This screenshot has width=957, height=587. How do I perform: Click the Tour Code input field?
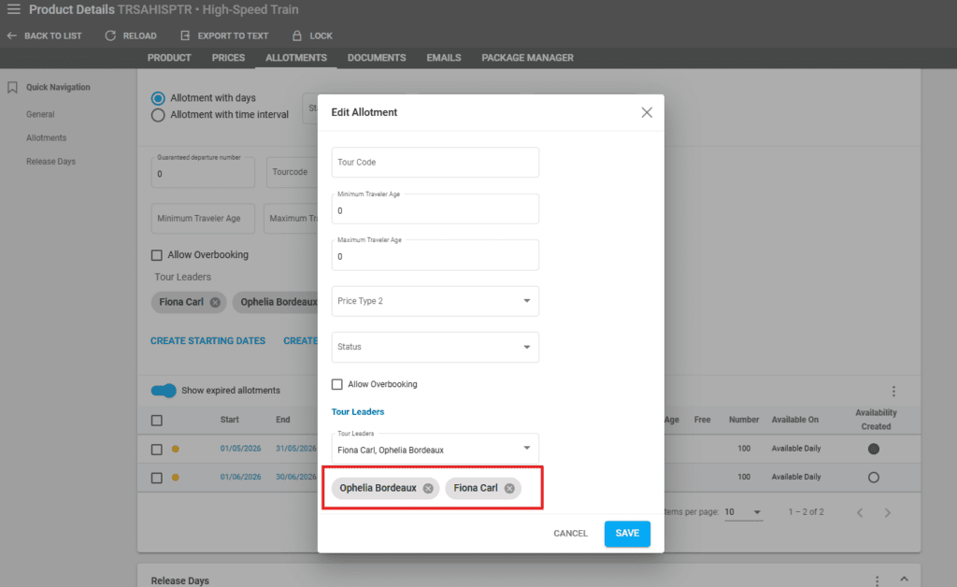pos(435,163)
